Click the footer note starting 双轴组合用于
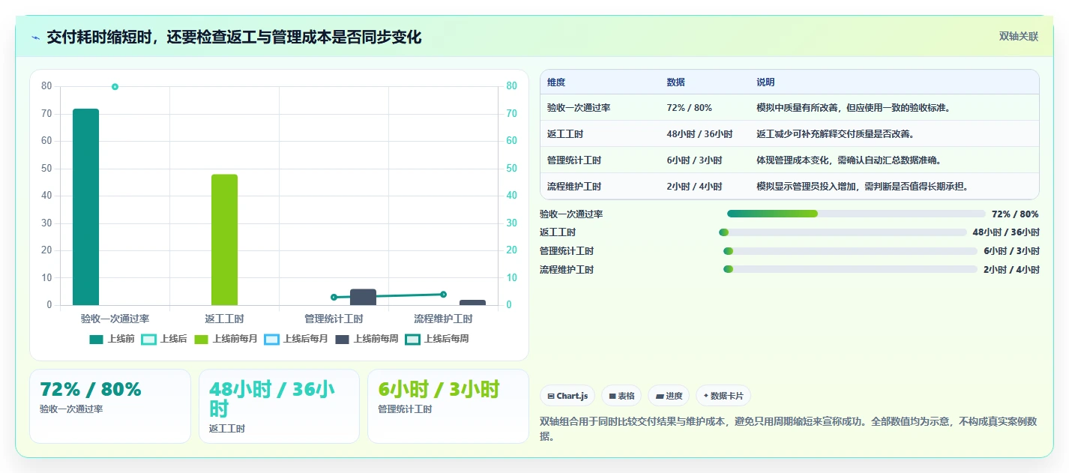 tap(789, 429)
